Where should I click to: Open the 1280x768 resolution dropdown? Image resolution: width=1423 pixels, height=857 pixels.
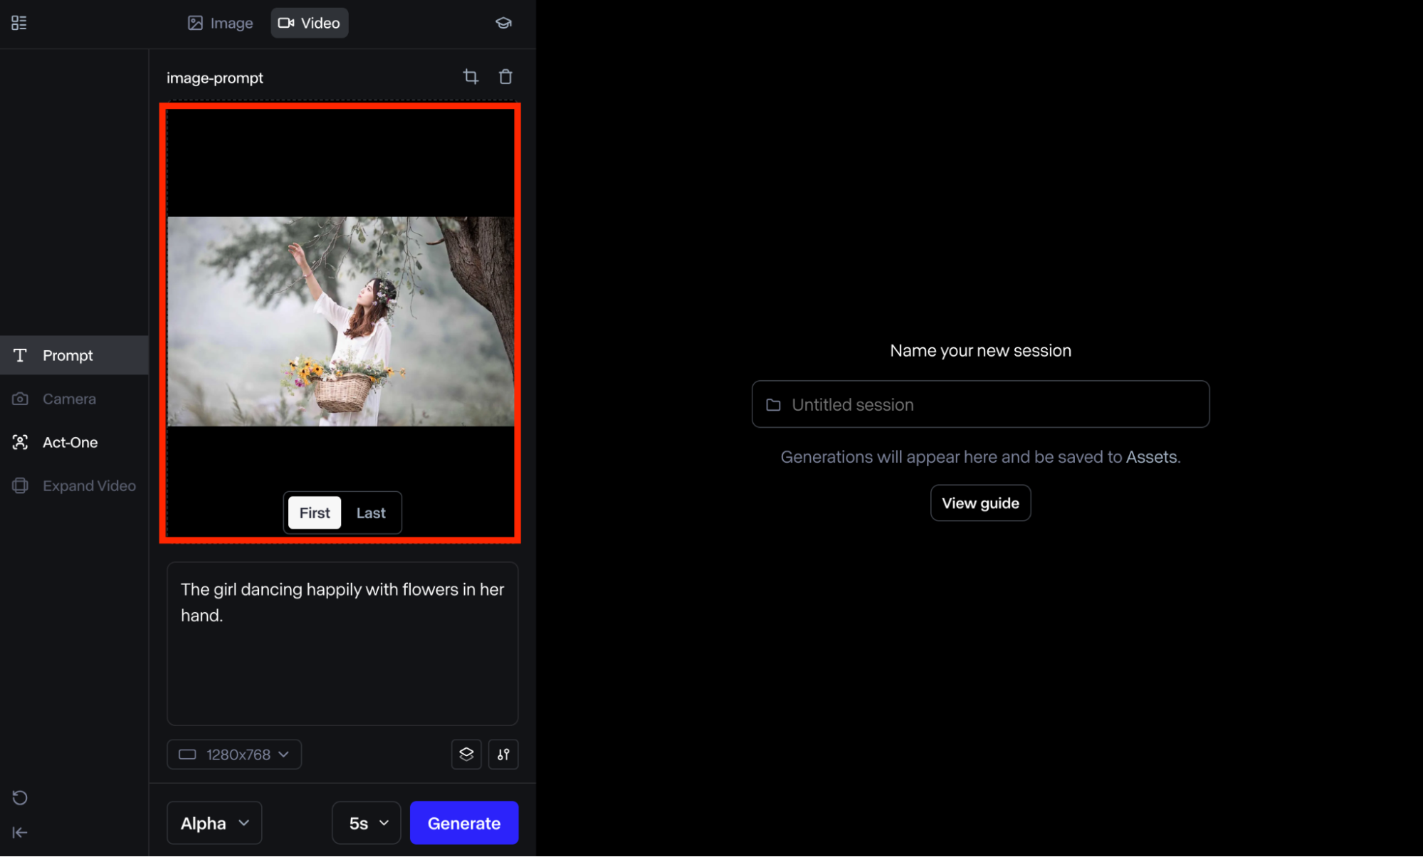tap(234, 755)
